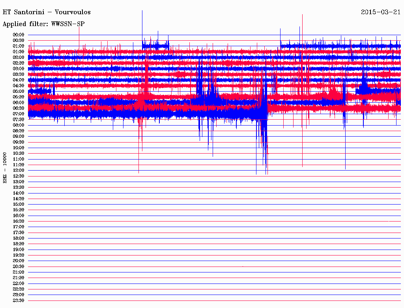Click the Applied filter: WWSSN-SP text
404x308 pixels.
(x=43, y=24)
